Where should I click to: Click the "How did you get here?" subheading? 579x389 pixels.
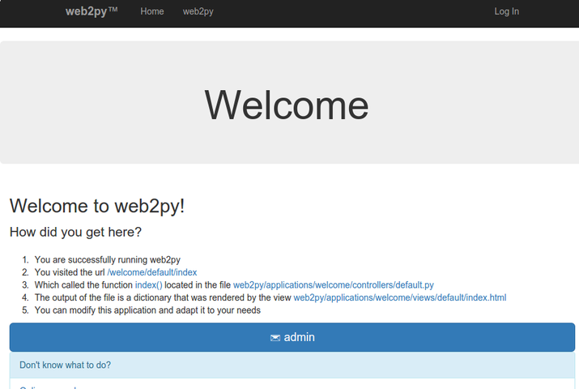(x=75, y=232)
